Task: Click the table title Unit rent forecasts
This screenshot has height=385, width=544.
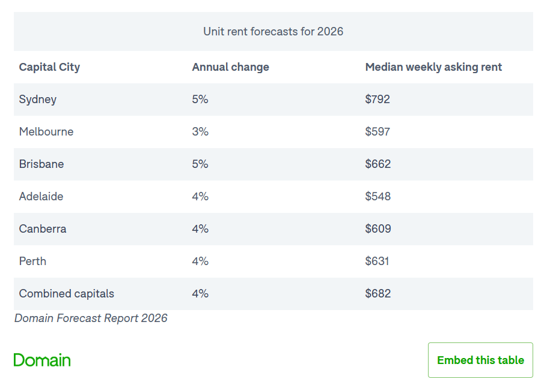Action: click(x=273, y=32)
